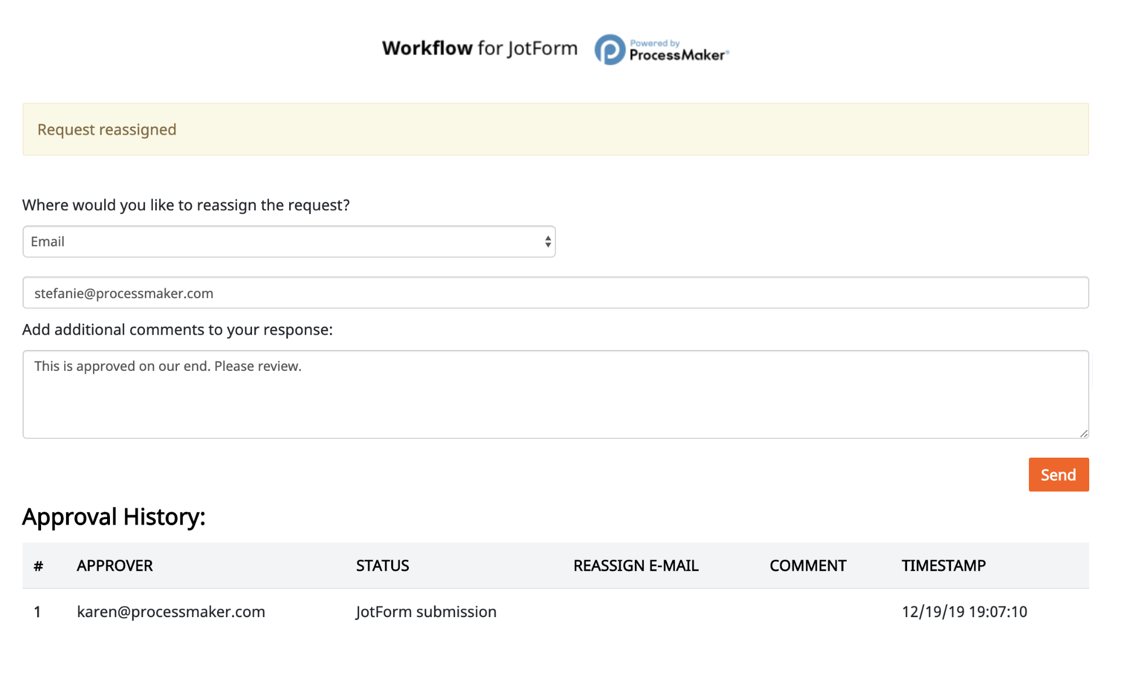Viewport: 1127px width, 678px height.
Task: Click the REASSIGN E-MAIL column header
Action: 635,566
